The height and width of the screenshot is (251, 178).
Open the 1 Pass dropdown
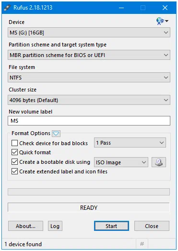(x=130, y=142)
